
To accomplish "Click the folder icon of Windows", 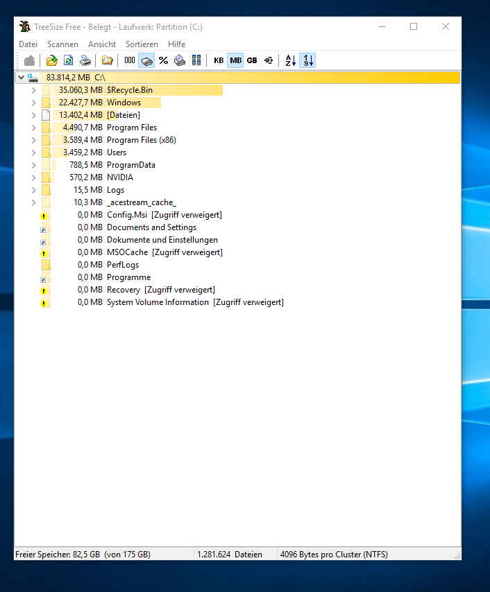I will click(46, 103).
